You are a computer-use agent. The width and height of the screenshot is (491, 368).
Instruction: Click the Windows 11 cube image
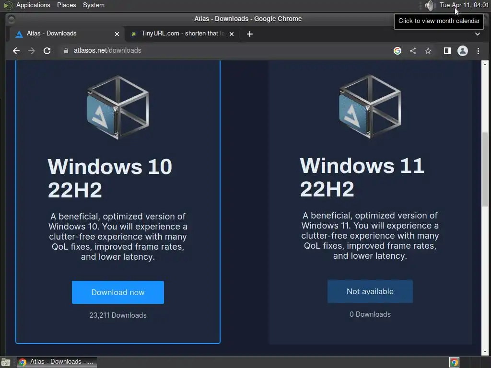[x=370, y=106]
